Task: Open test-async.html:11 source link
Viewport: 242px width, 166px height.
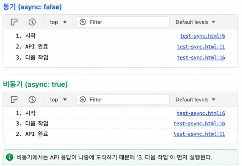Action: pyautogui.click(x=199, y=134)
